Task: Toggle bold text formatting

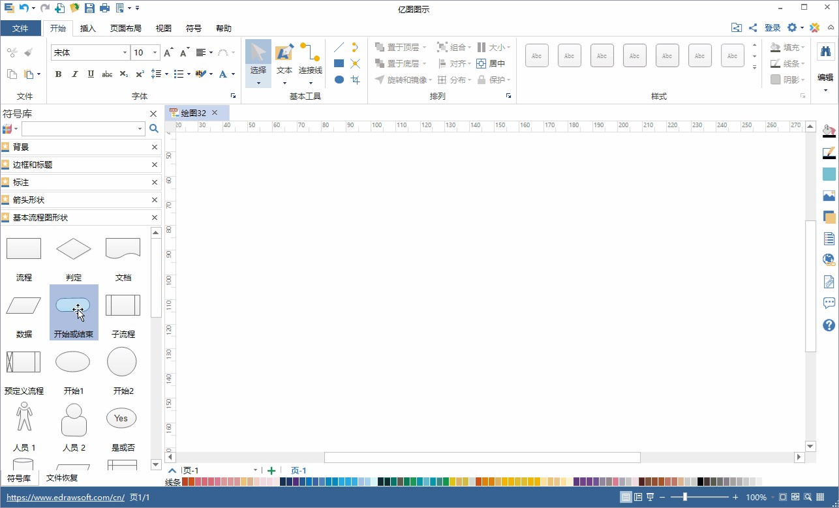Action: coord(58,74)
